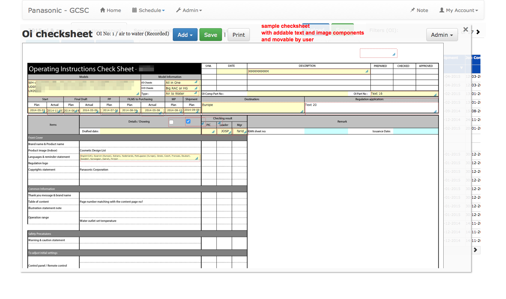Grab resize handle of Text 20 field
Image resolution: width=506 pixels, height=299 pixels.
click(x=435, y=111)
